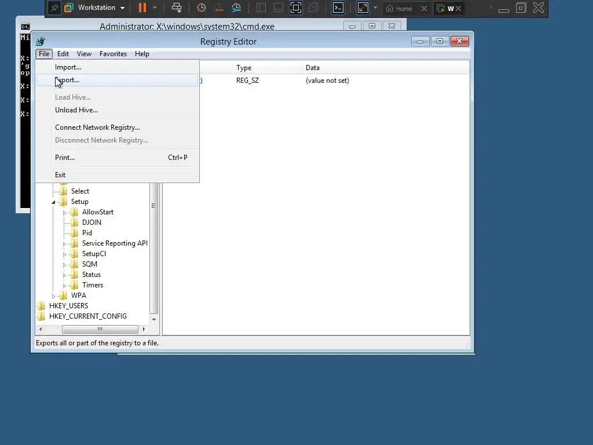
Task: Pause the virtual machine with the orange button
Action: click(x=142, y=8)
